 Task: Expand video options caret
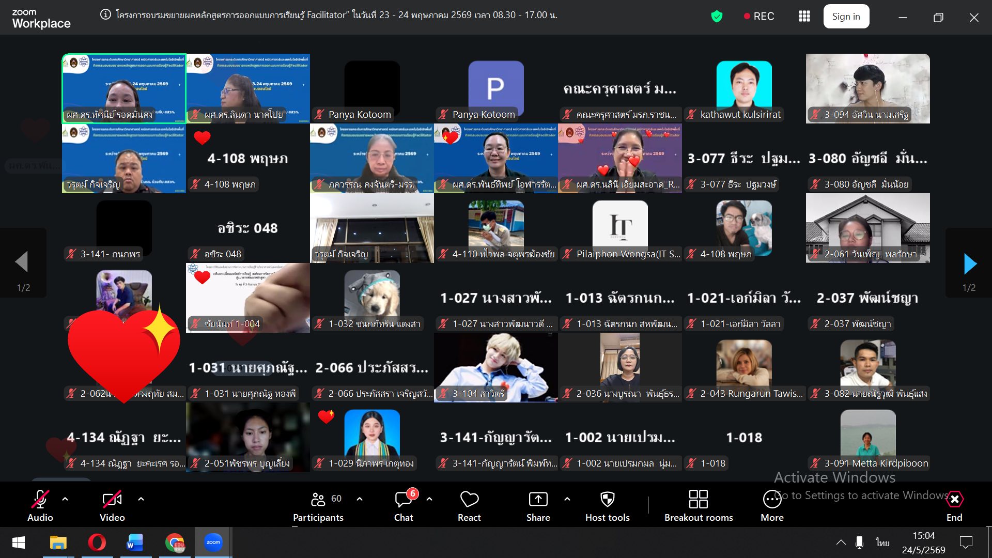click(141, 499)
